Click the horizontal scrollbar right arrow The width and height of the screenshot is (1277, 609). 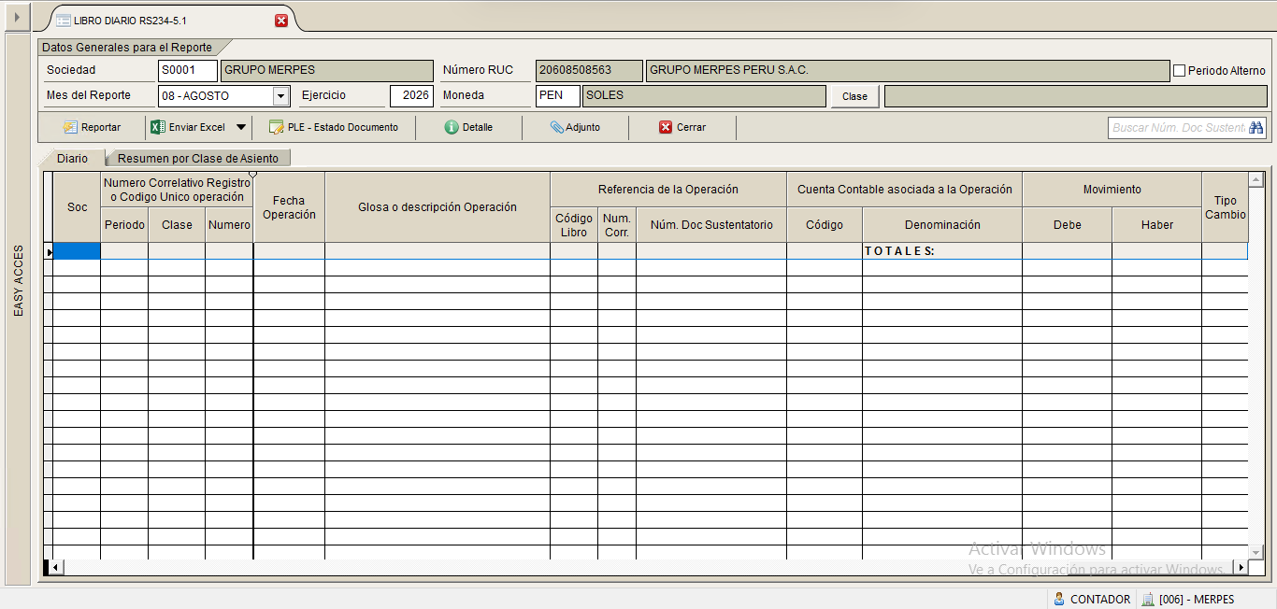[x=1241, y=567]
